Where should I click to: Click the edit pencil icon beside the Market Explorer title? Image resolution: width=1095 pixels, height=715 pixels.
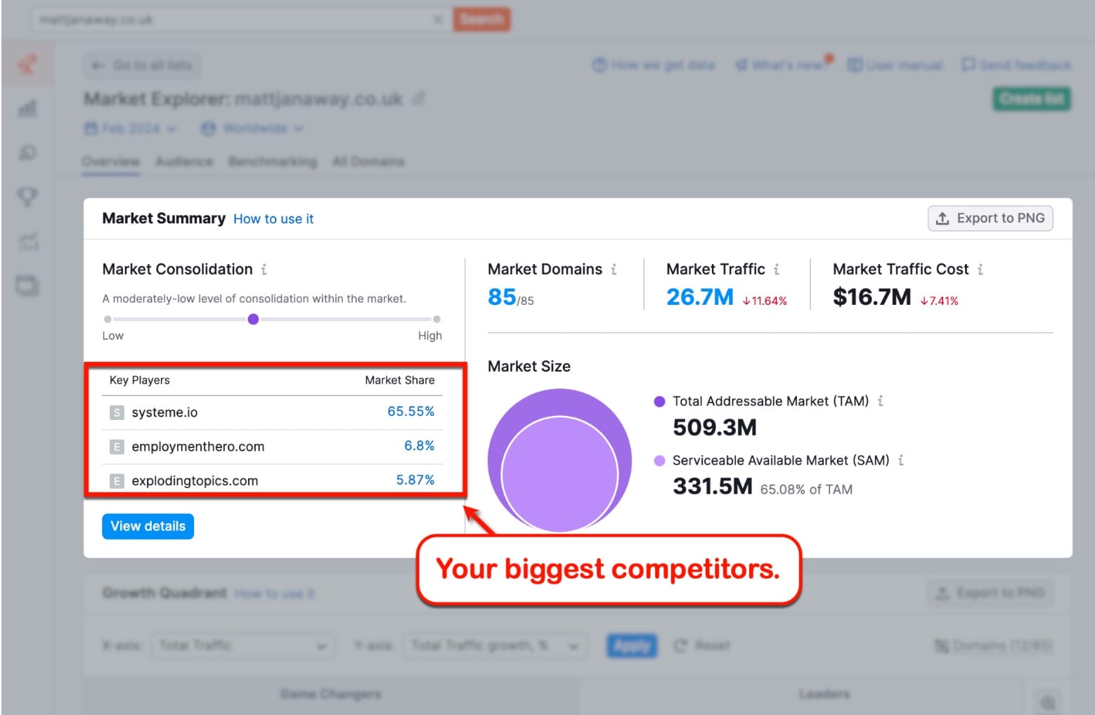pos(418,99)
